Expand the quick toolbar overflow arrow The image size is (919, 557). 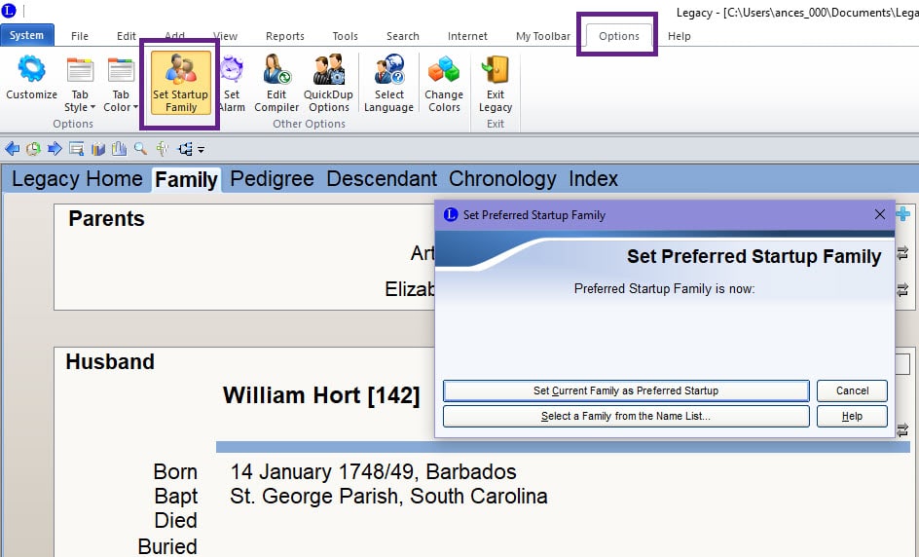(x=201, y=150)
